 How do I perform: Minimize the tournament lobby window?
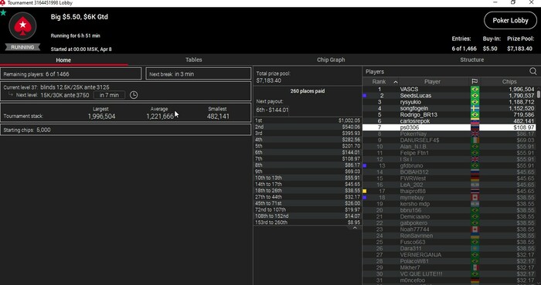pyautogui.click(x=495, y=3)
